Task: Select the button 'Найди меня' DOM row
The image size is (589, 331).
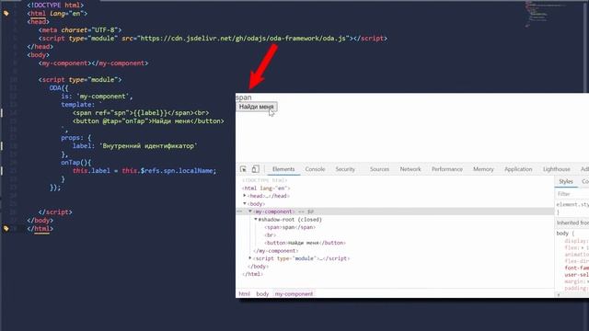Action: tap(305, 243)
